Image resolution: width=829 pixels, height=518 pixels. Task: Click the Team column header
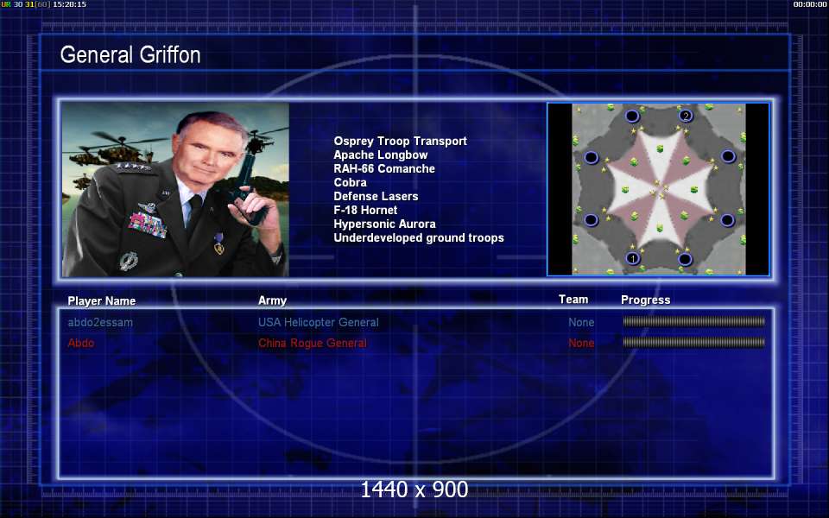[x=573, y=300]
